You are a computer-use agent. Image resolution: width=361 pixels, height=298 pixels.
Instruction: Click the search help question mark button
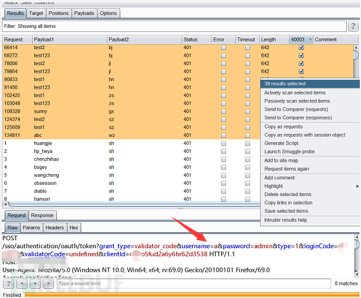8,283
